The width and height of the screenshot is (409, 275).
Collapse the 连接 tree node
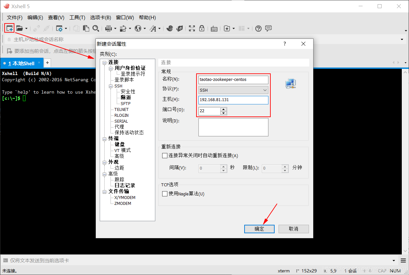(104, 62)
